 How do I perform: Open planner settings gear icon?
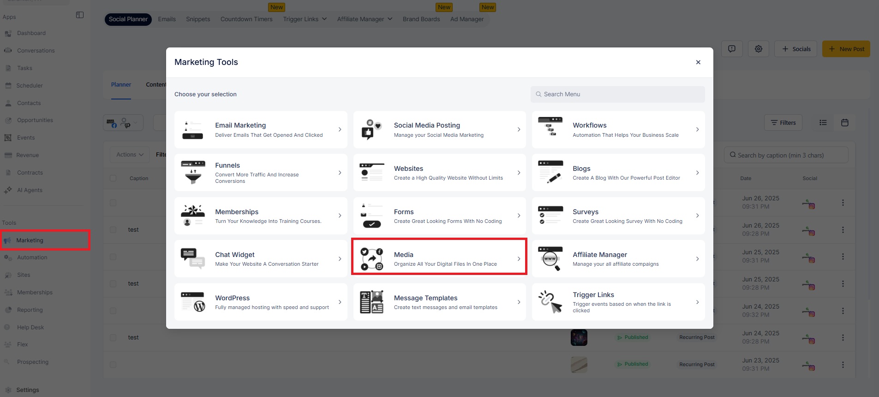759,49
